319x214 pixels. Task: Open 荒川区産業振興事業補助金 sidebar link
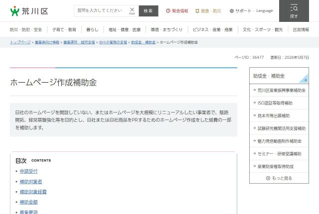(x=279, y=91)
